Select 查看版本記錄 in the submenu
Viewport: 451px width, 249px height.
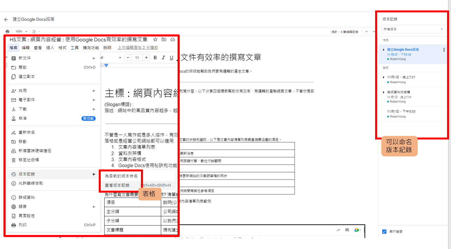click(138, 185)
